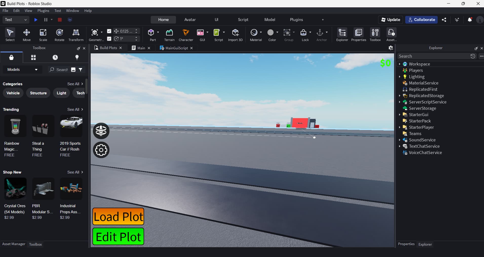
Task: Click the red Stop playtest button
Action: [60, 20]
